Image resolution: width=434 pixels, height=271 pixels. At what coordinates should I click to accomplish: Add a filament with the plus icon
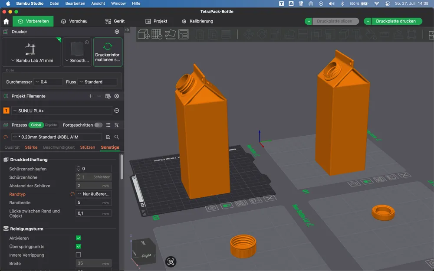[x=91, y=96]
